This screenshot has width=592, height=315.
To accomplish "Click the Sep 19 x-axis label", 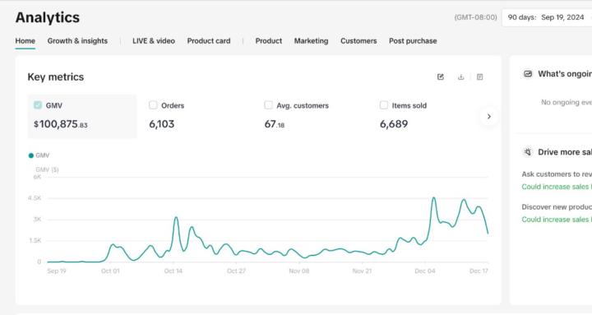I will (57, 271).
